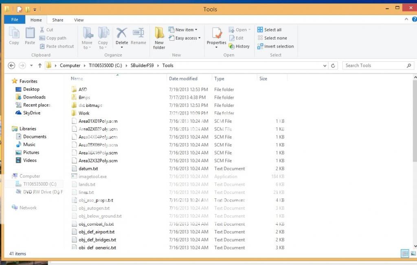Viewport: 417px width, 265px height.
Task: Click Select all in the Select group
Action: pyautogui.click(x=270, y=29)
